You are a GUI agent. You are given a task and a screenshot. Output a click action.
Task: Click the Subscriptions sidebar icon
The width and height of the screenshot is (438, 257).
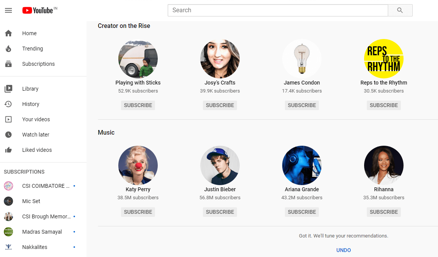coord(8,64)
